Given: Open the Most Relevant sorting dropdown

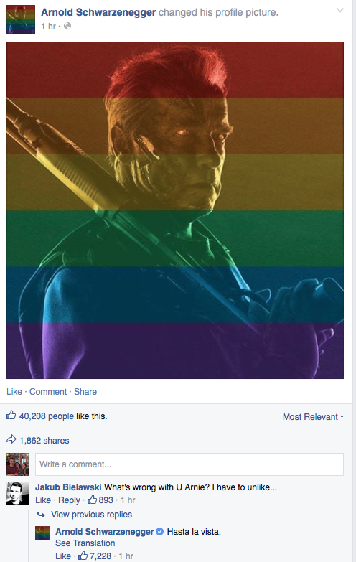Looking at the screenshot, I should pyautogui.click(x=313, y=417).
